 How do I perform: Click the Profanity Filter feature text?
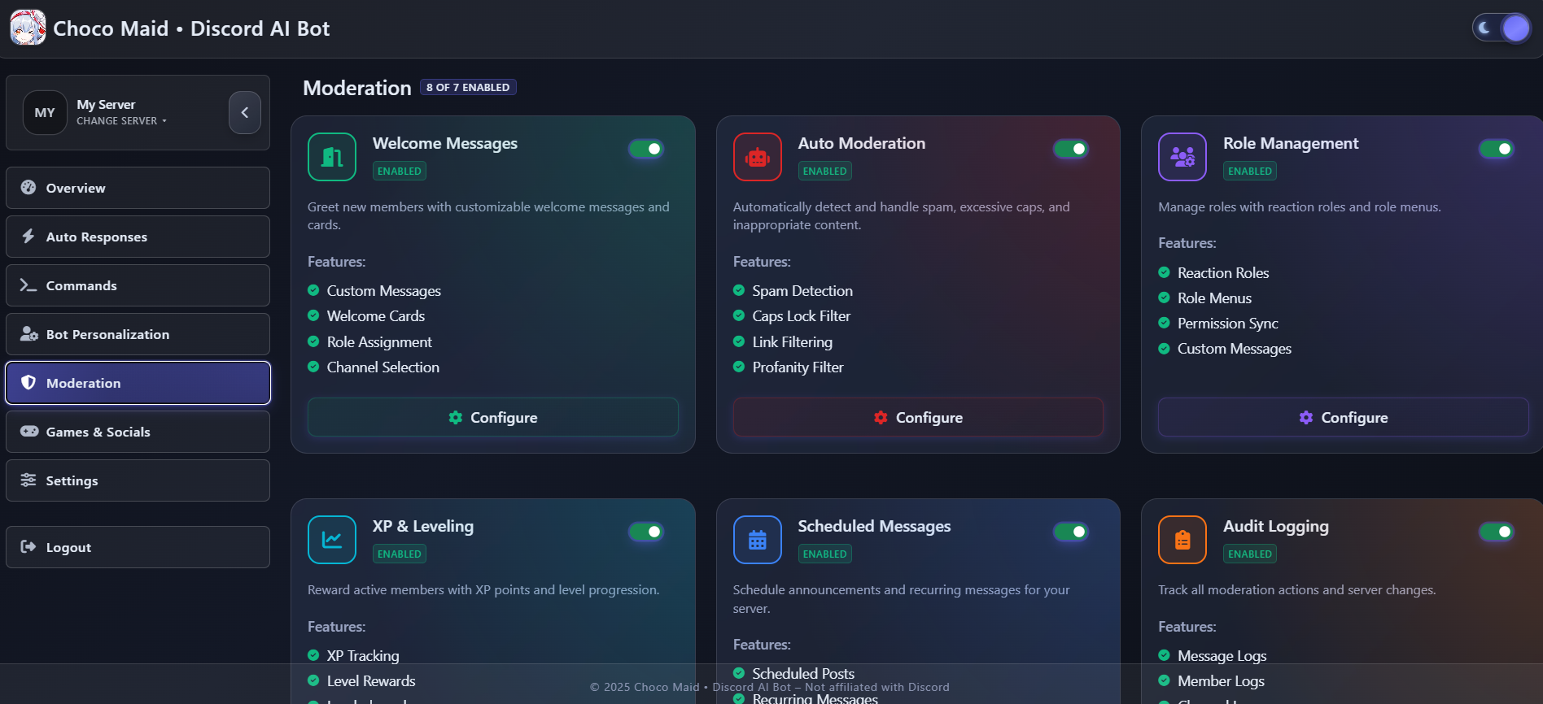(x=798, y=367)
